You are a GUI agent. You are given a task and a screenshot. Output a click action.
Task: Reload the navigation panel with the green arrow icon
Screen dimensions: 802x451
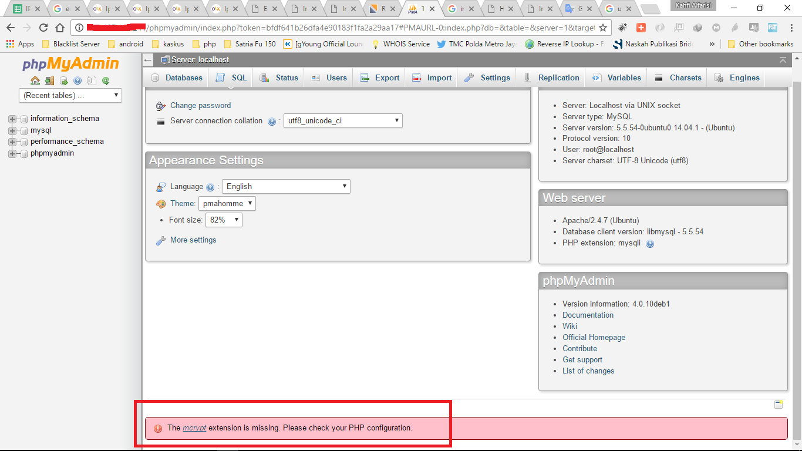tap(106, 80)
